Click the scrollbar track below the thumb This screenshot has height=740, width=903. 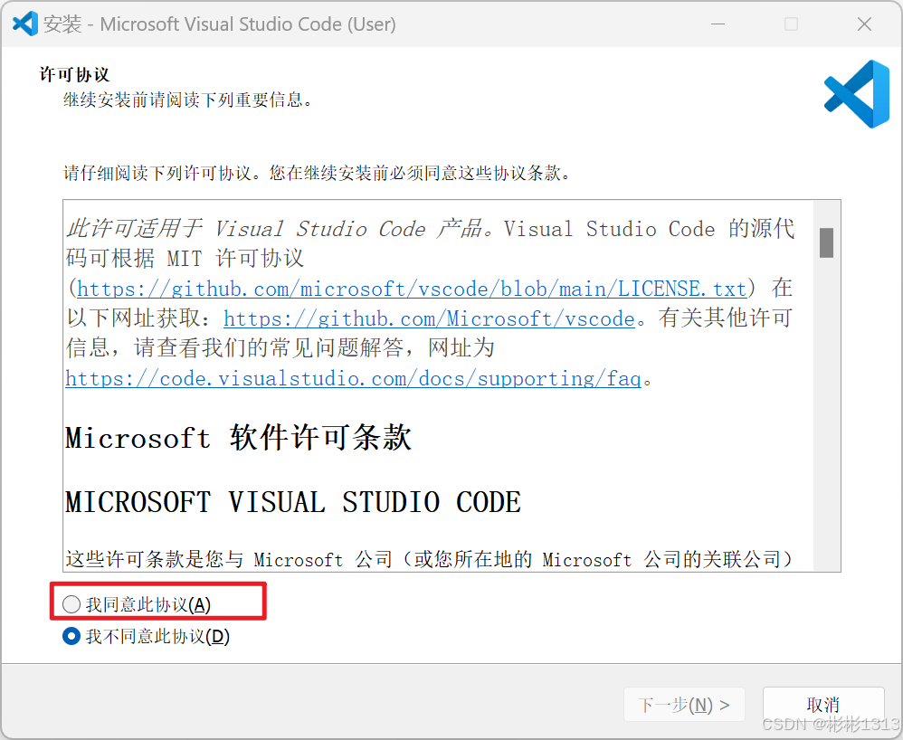826,414
